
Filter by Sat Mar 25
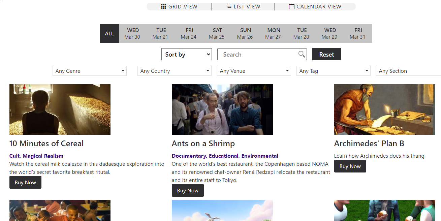(217, 33)
